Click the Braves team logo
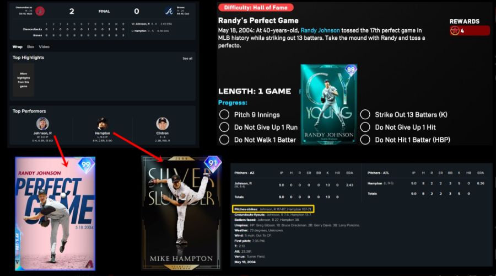Image resolution: width=496 pixels, height=276 pixels. click(168, 11)
